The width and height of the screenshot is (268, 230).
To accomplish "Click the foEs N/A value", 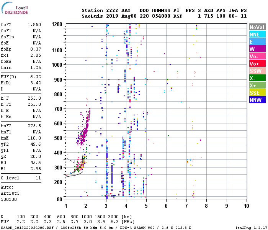I will pyautogui.click(x=37, y=61).
